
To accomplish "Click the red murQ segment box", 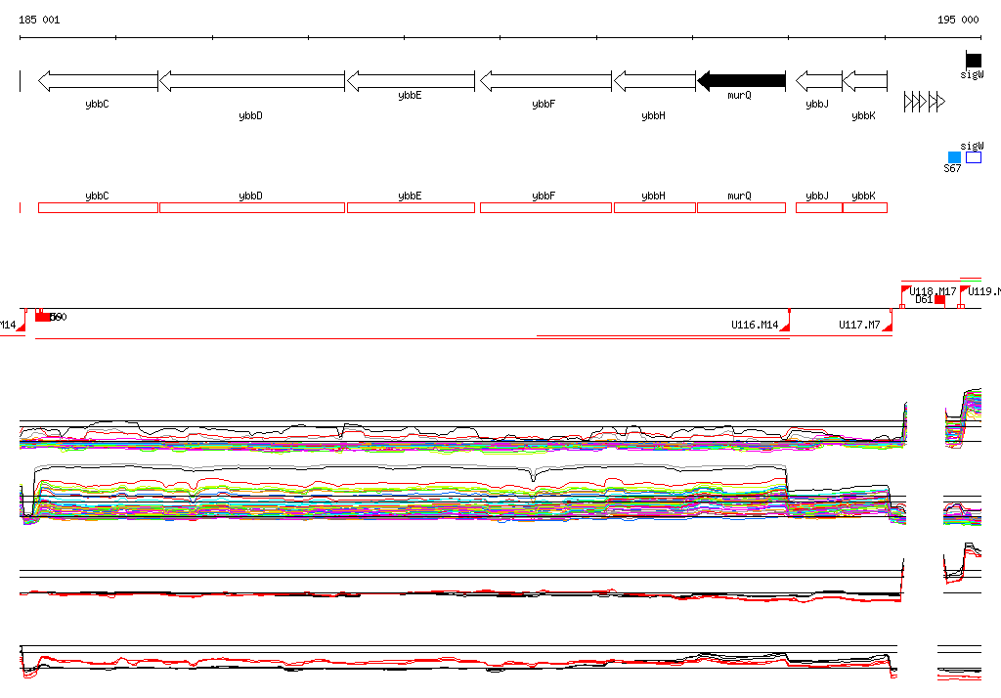I will point(741,207).
